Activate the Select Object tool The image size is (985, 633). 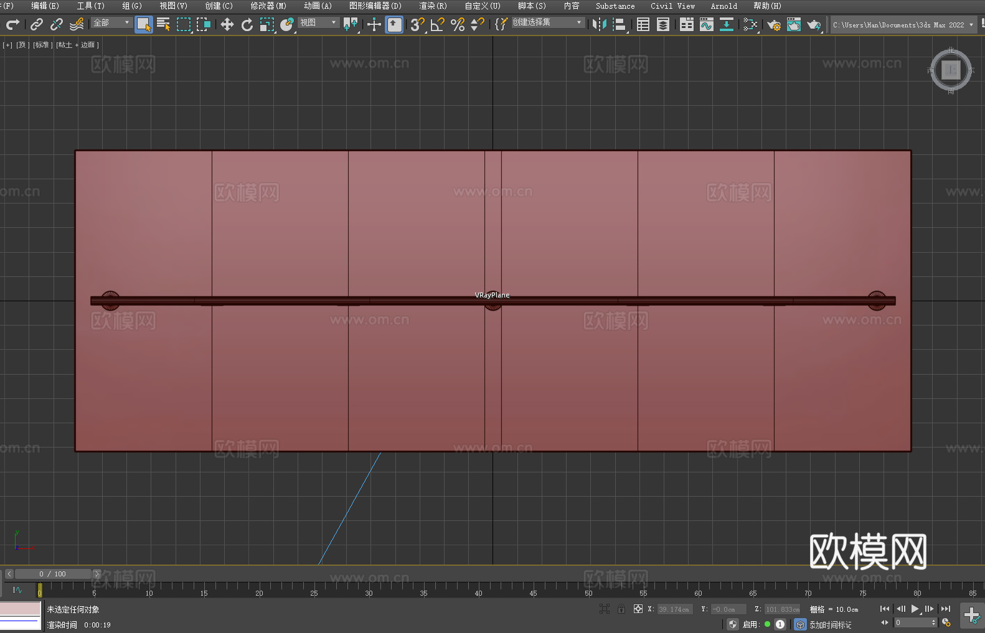pos(144,24)
